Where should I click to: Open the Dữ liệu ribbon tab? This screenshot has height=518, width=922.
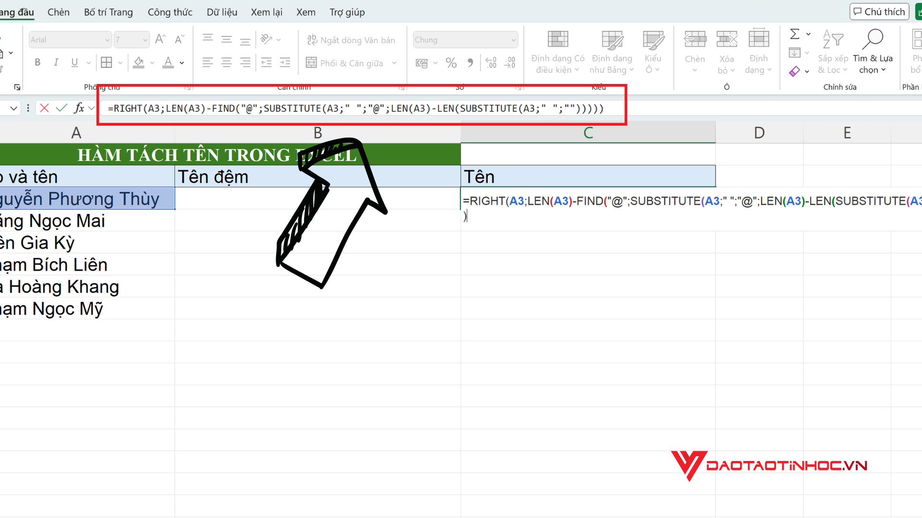(x=222, y=12)
